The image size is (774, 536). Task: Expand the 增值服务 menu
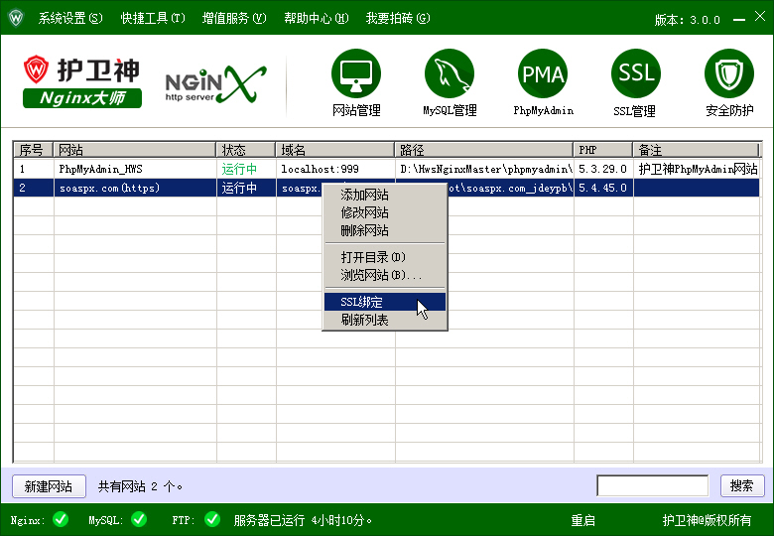[234, 18]
